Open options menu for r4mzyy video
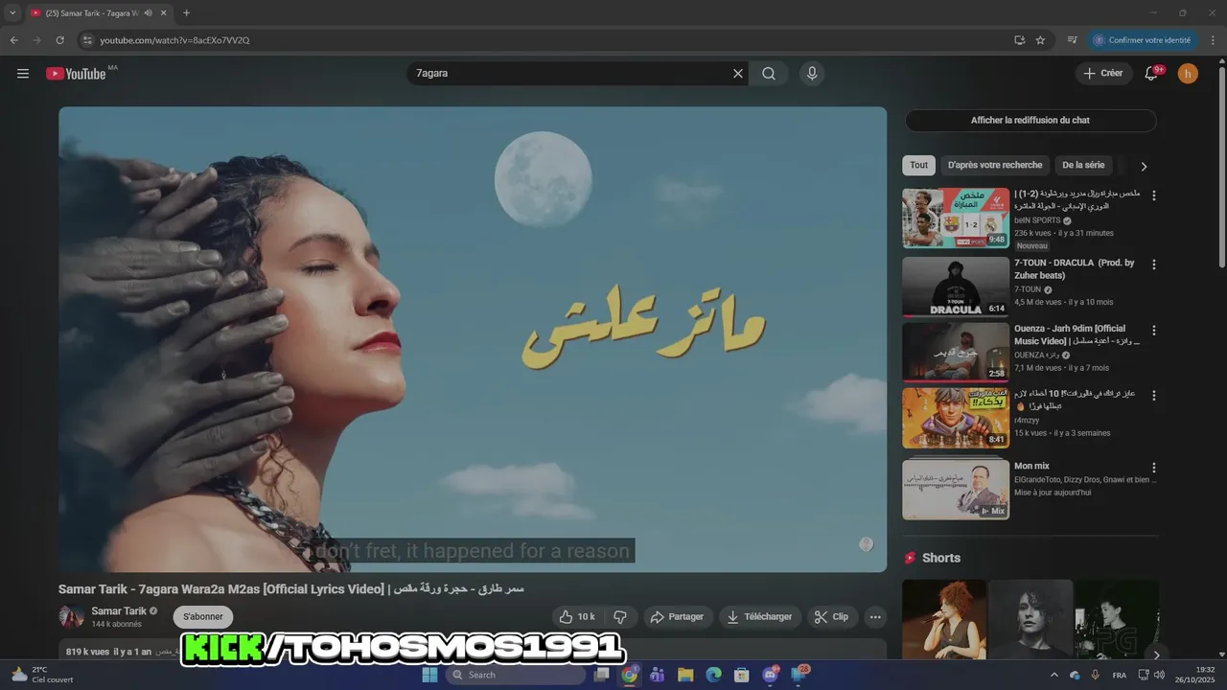Viewport: 1227px width, 690px height. point(1154,395)
